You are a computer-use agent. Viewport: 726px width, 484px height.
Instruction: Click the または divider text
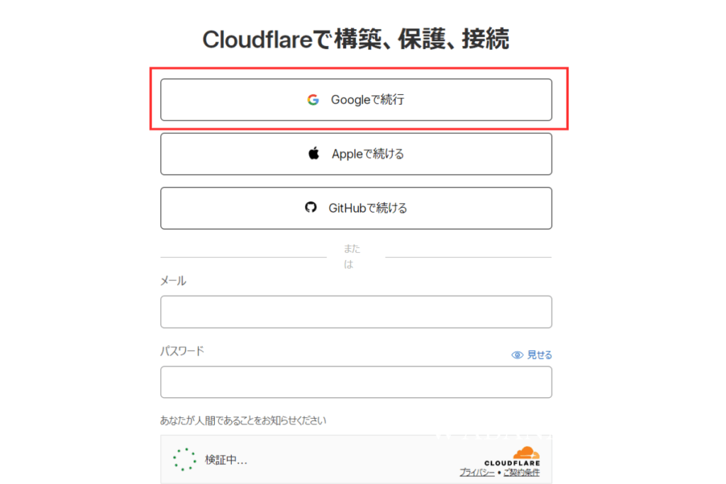pyautogui.click(x=350, y=256)
